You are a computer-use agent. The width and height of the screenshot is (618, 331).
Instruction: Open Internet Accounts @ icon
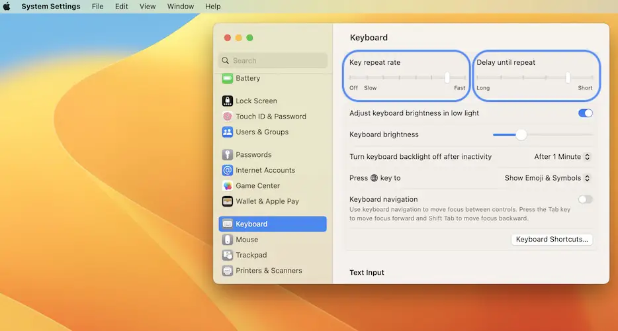point(228,170)
